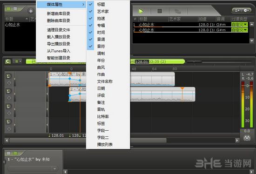The image size is (256, 174).
Task: Enable 文件名称 column in submenu
Action: [x=108, y=81]
